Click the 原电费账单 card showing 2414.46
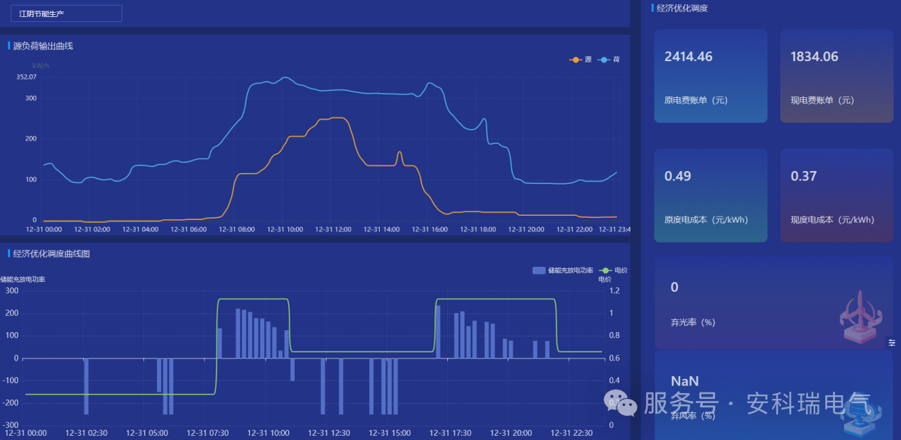 click(710, 76)
